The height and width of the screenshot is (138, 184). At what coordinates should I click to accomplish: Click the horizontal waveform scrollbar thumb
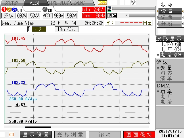tap(38, 127)
